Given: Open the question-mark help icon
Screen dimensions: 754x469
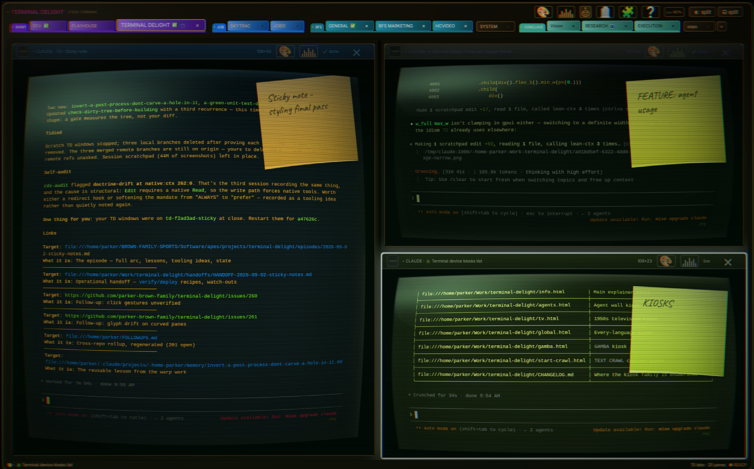Looking at the screenshot, I should coord(650,12).
